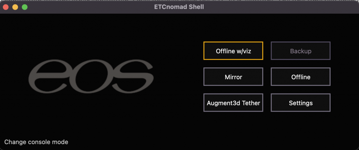This screenshot has height=150, width=359.
Task: Start the Mirror console mode
Action: [233, 77]
